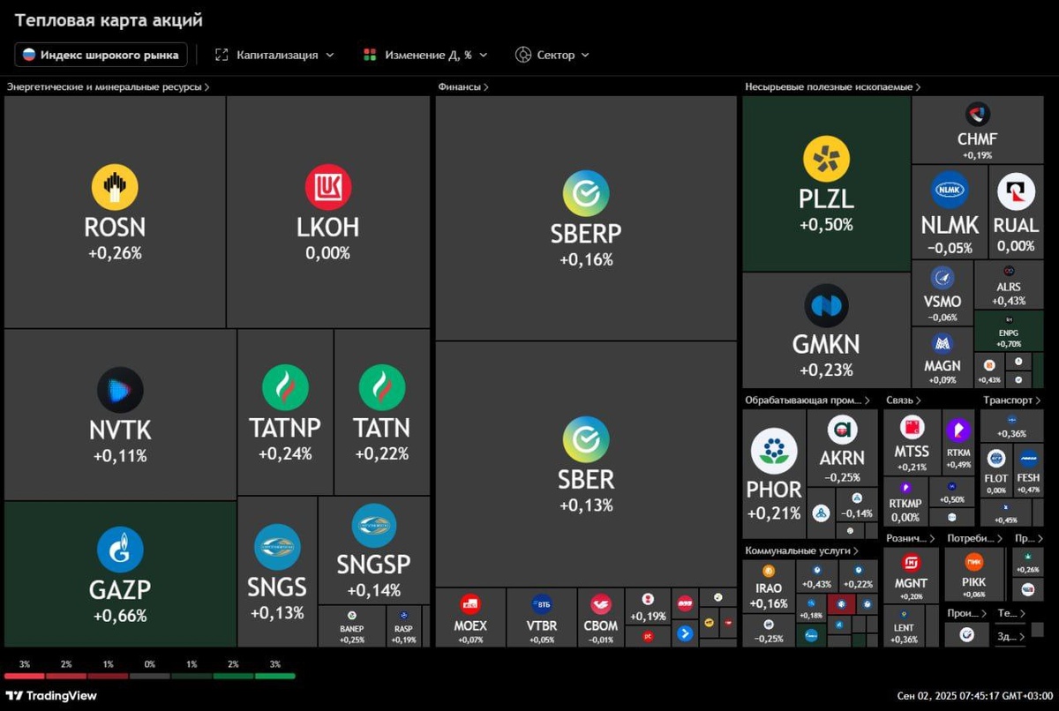Screen dimensions: 1059x711
Task: Expand the Финансы sector header
Action: pyautogui.click(x=463, y=86)
